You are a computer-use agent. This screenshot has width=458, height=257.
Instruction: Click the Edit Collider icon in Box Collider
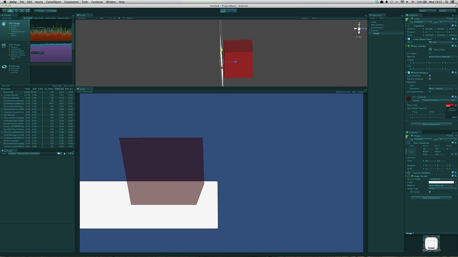pyautogui.click(x=430, y=50)
